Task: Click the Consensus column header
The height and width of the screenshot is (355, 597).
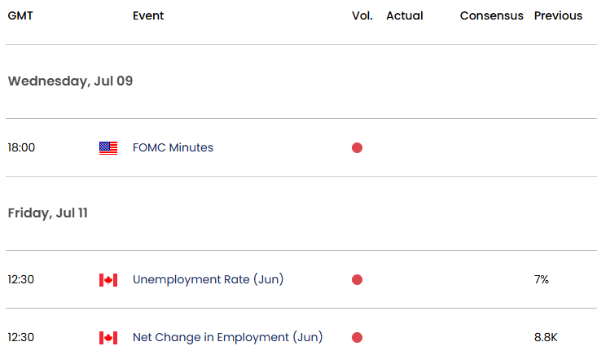Action: [492, 15]
